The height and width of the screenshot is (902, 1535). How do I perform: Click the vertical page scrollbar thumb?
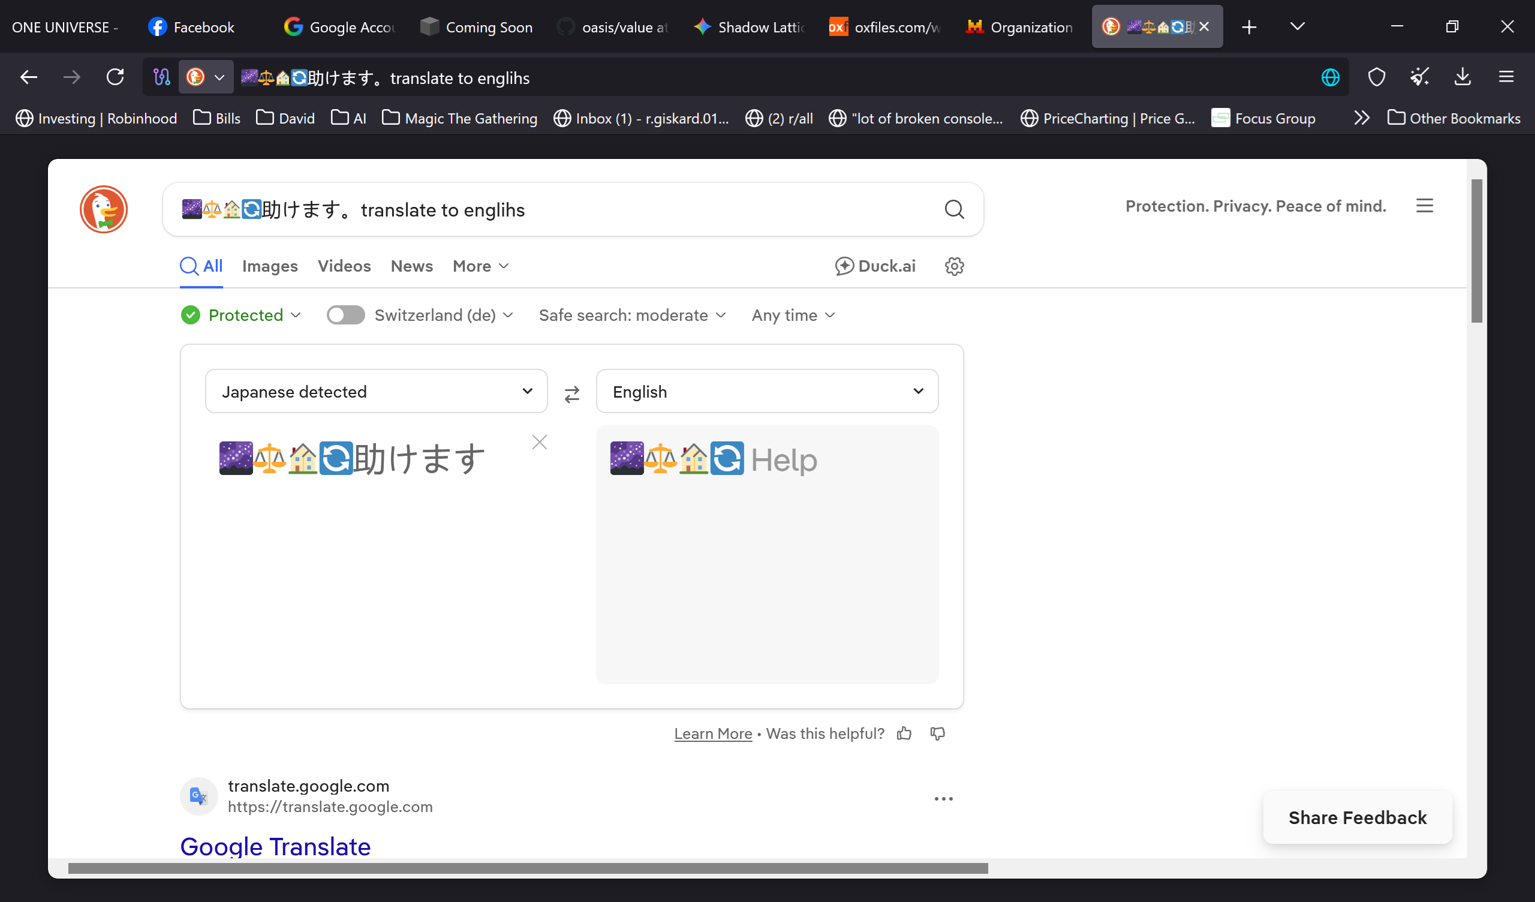point(1476,251)
